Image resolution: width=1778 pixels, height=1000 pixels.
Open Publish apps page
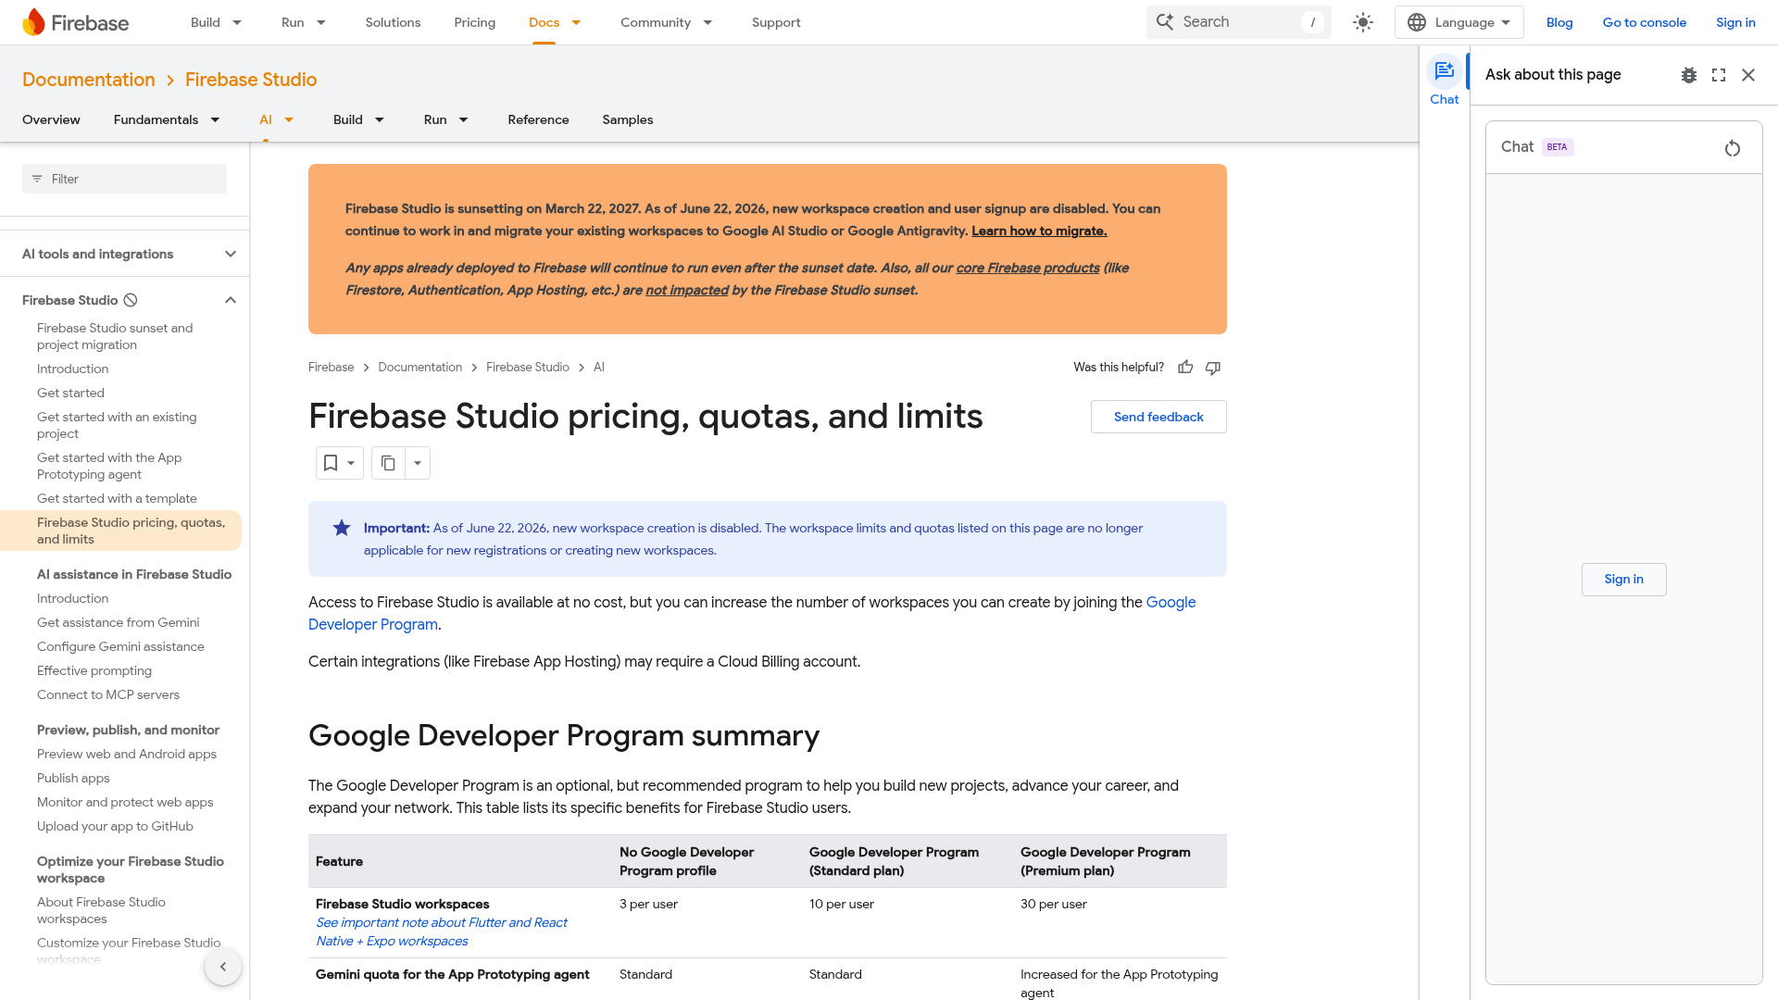pos(73,778)
